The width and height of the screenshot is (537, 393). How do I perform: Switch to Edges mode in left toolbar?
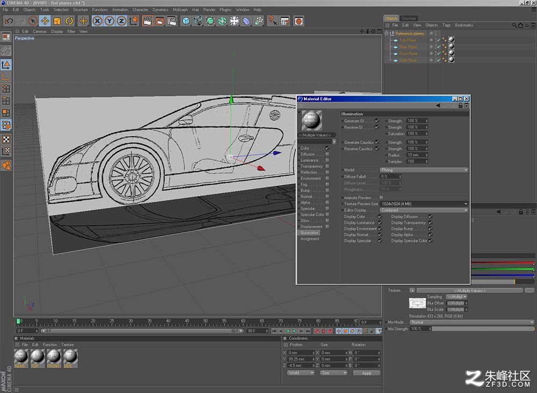coord(6,101)
